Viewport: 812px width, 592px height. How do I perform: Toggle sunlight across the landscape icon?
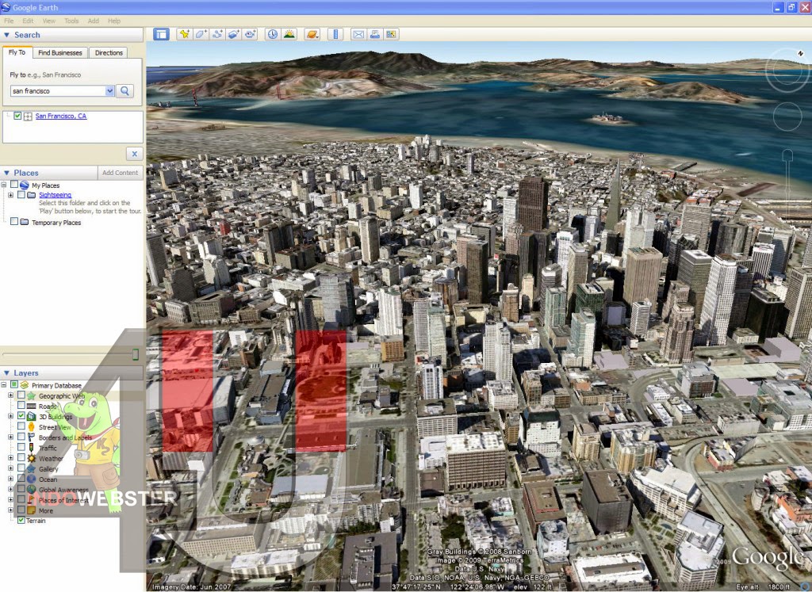pos(289,35)
